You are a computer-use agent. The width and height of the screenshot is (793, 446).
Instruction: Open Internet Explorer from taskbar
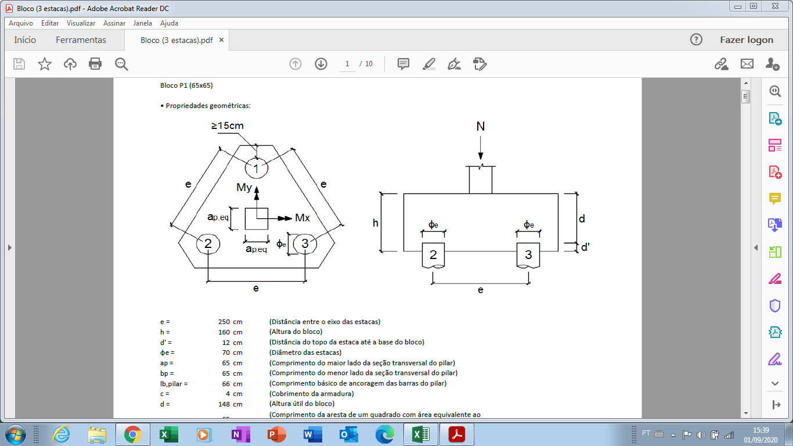(x=61, y=434)
